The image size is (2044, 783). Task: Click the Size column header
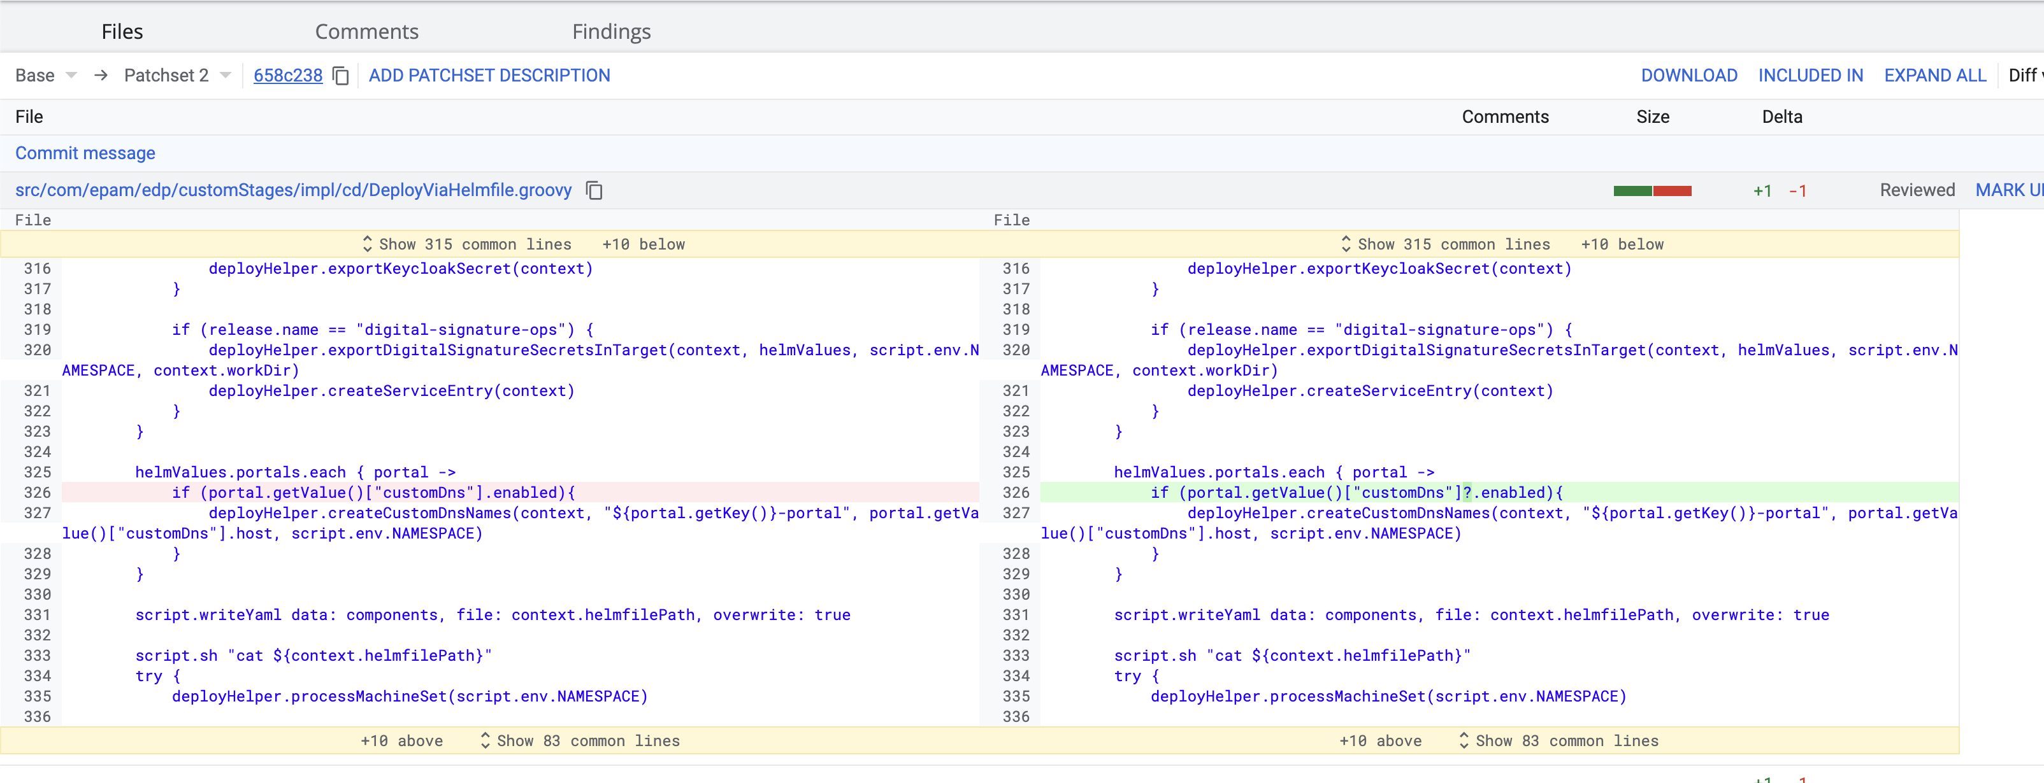(x=1652, y=117)
